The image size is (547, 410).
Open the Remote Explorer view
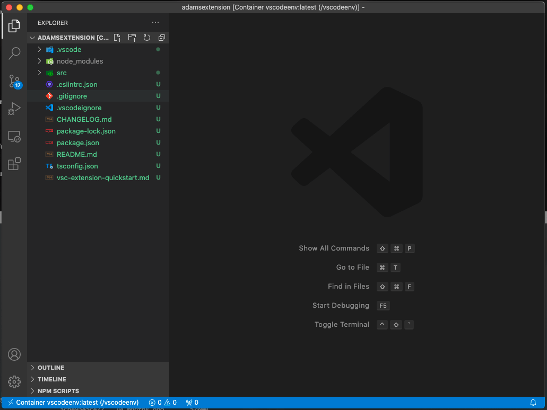coord(14,137)
